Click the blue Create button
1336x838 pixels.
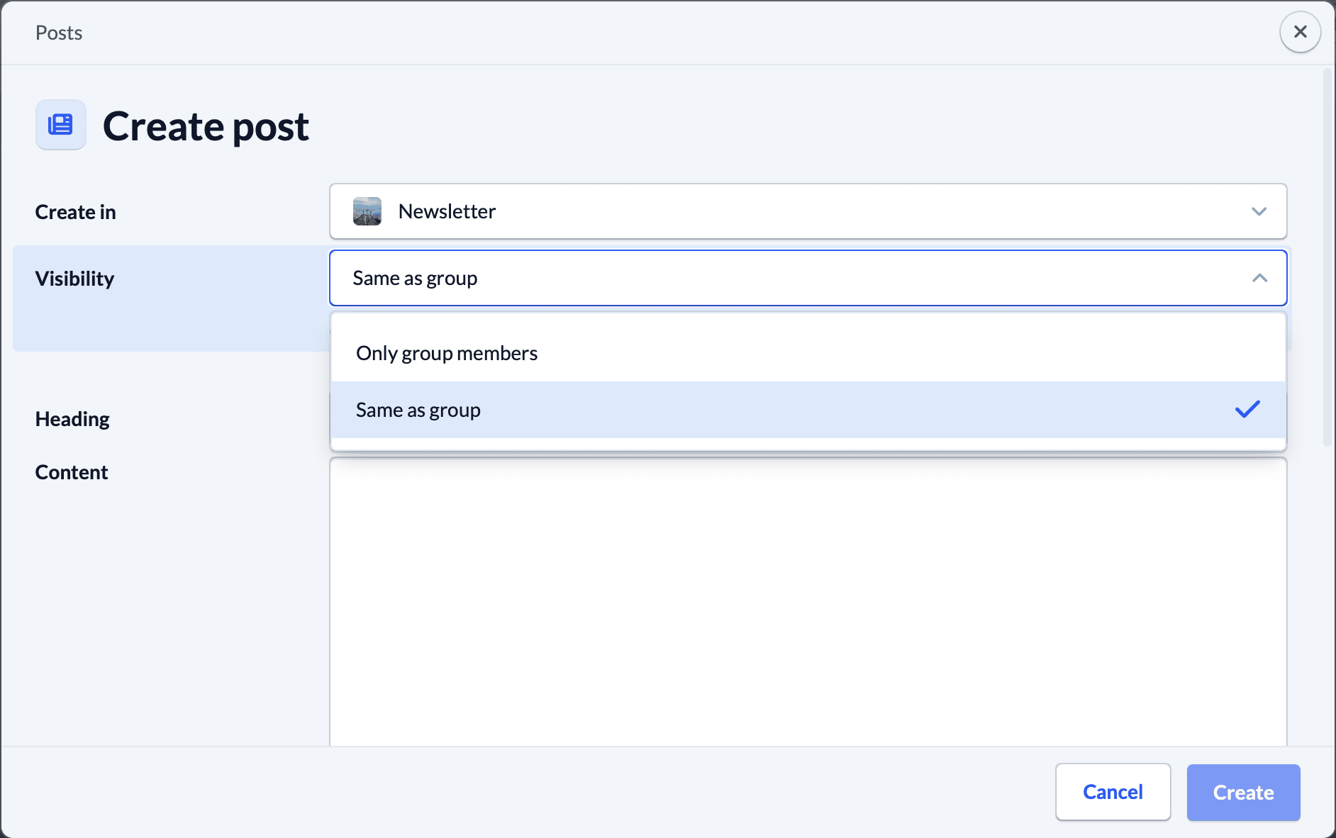tap(1243, 792)
